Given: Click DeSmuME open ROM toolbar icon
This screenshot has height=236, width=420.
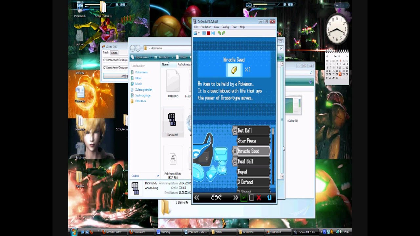Looking at the screenshot, I should (196, 33).
